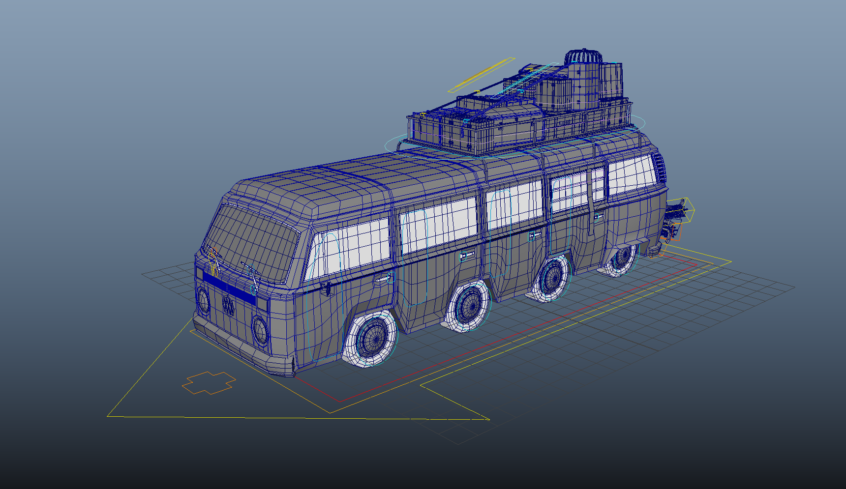Select the headlight nearest the front wheel
The image size is (846, 489).
pyautogui.click(x=260, y=330)
